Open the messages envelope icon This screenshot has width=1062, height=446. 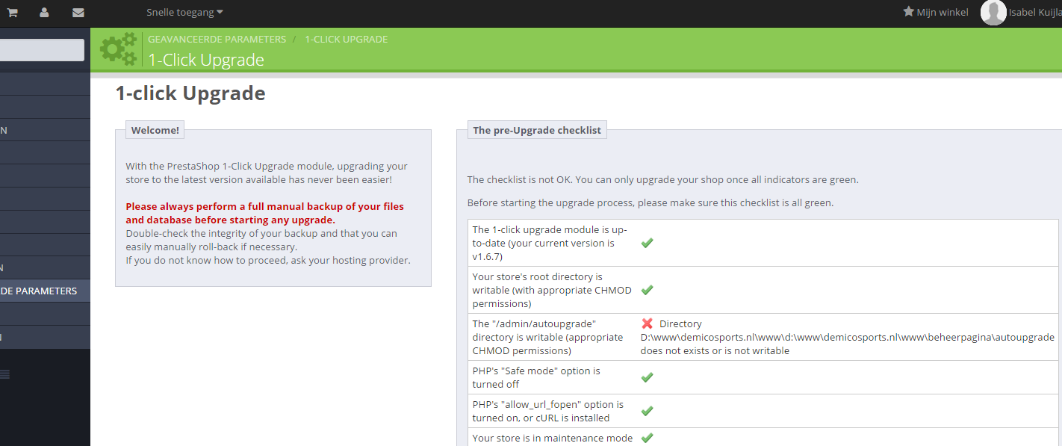[78, 13]
